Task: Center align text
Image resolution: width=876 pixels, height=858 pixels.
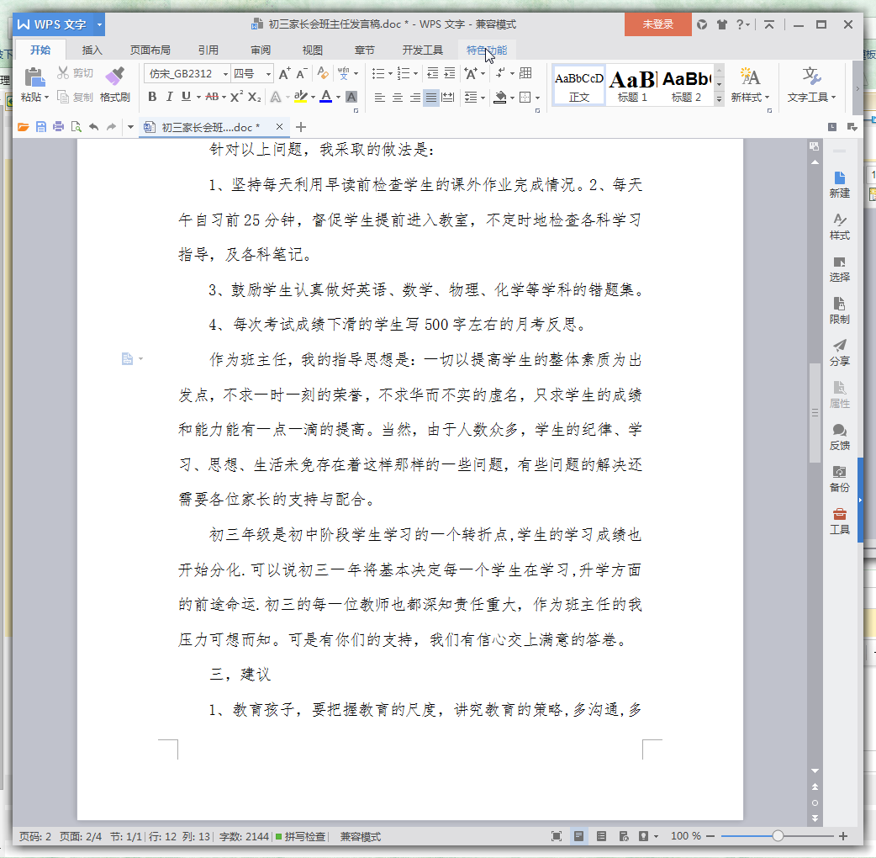Action: [397, 98]
